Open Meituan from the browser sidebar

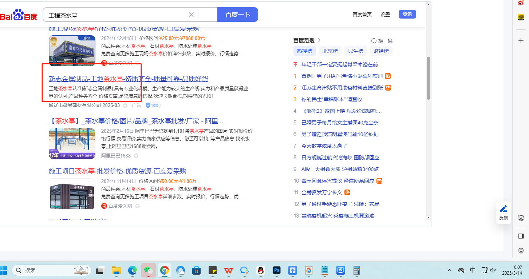[521, 17]
